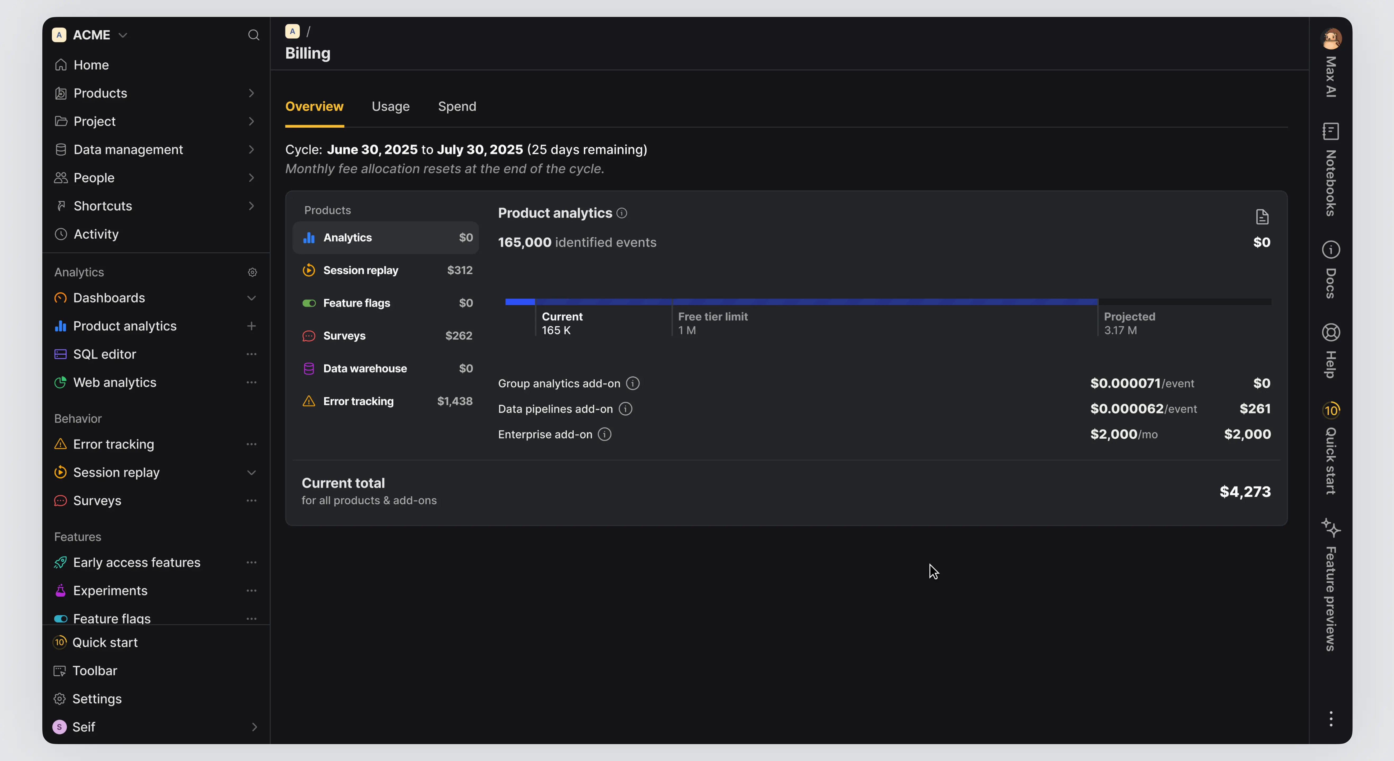
Task: Add new insight via Product analytics plus
Action: coord(251,326)
